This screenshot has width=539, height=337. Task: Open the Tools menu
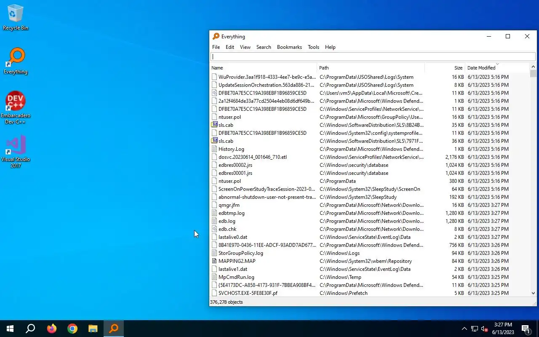[x=313, y=47]
